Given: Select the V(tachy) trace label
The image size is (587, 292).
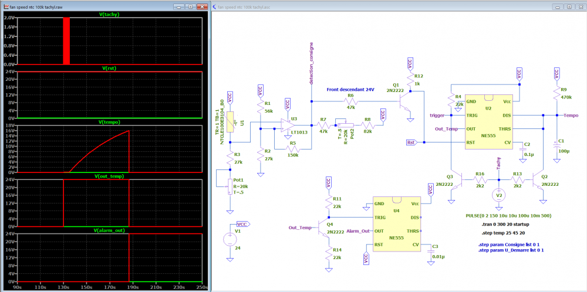Looking at the screenshot, I should [109, 15].
